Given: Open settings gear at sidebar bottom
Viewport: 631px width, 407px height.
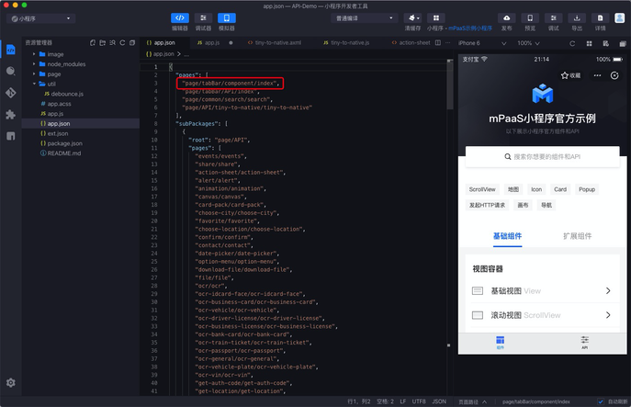Looking at the screenshot, I should (x=11, y=382).
